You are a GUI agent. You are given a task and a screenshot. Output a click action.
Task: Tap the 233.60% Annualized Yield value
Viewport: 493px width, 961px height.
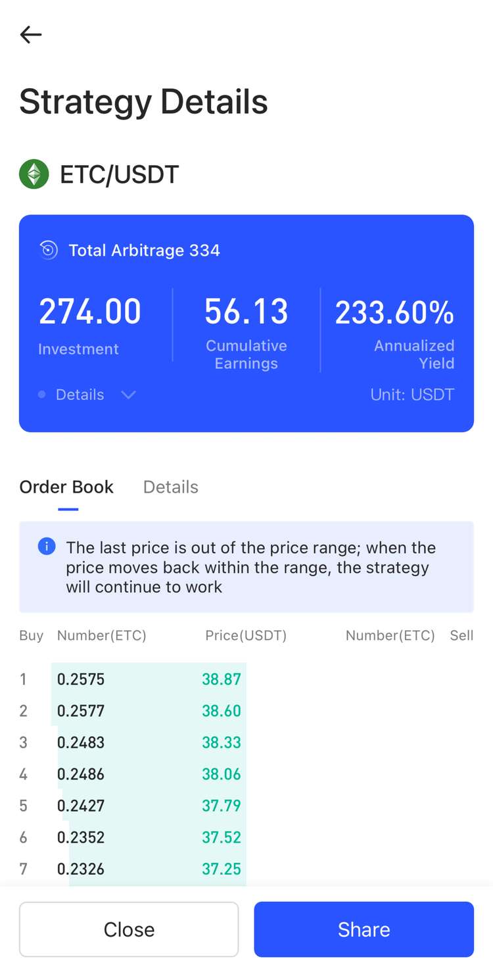click(x=394, y=312)
